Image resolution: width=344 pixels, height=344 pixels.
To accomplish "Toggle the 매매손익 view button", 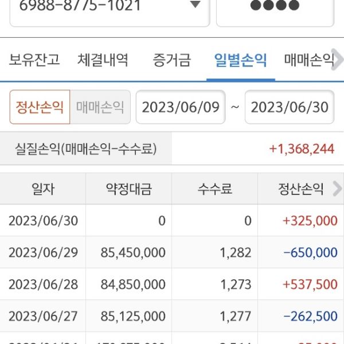I will coord(100,107).
